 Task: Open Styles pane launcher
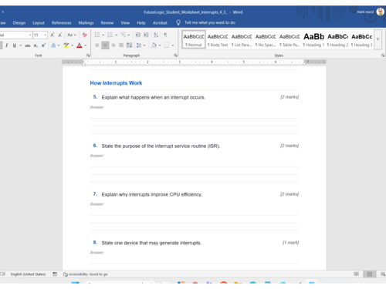point(383,55)
